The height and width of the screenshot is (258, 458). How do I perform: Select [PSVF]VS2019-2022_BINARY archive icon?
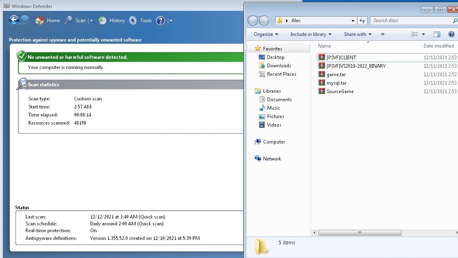click(322, 66)
